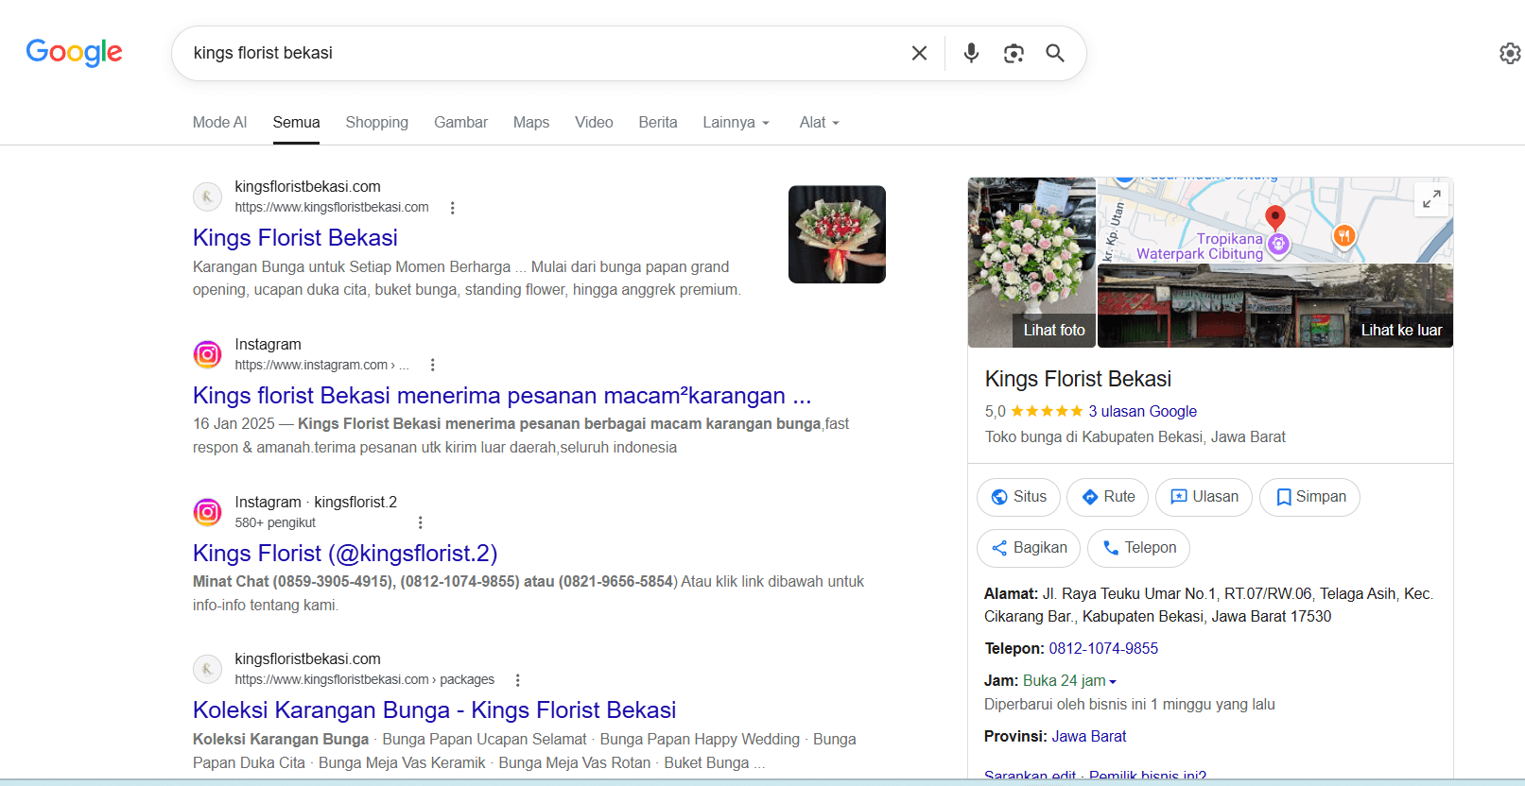Go to Google homepage via logo
The image size is (1525, 786).
[74, 52]
